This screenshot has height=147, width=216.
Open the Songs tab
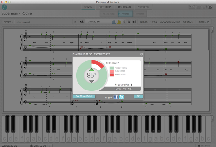pyautogui.click(x=88, y=7)
